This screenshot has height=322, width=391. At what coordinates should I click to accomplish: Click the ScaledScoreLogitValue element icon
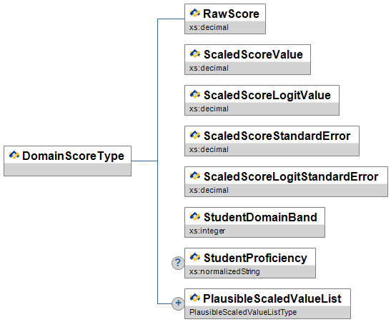(194, 94)
